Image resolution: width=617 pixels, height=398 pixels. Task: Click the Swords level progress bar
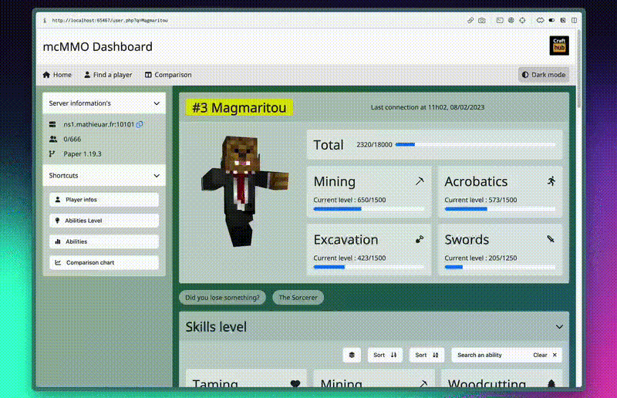click(x=500, y=268)
